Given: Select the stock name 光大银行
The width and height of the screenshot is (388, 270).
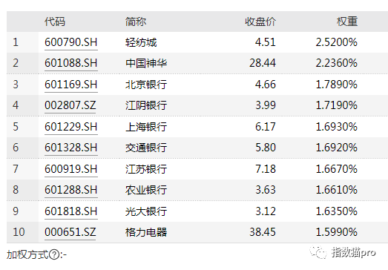Looking at the screenshot, I should (x=146, y=211).
